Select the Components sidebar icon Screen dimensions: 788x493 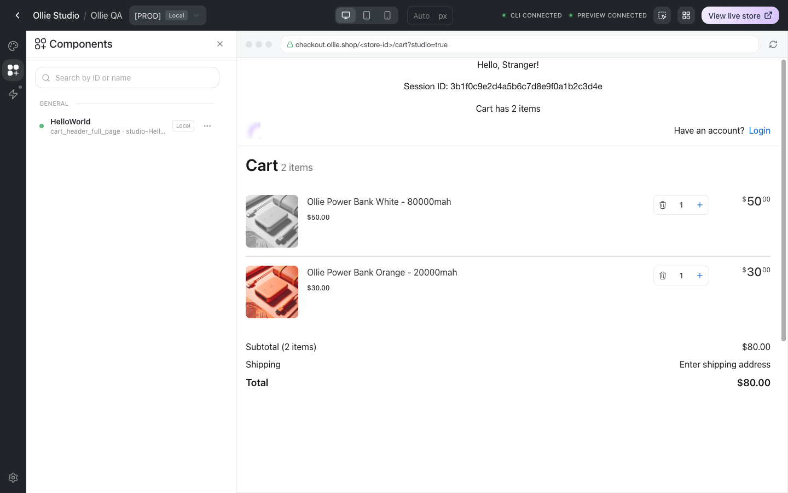pos(13,70)
